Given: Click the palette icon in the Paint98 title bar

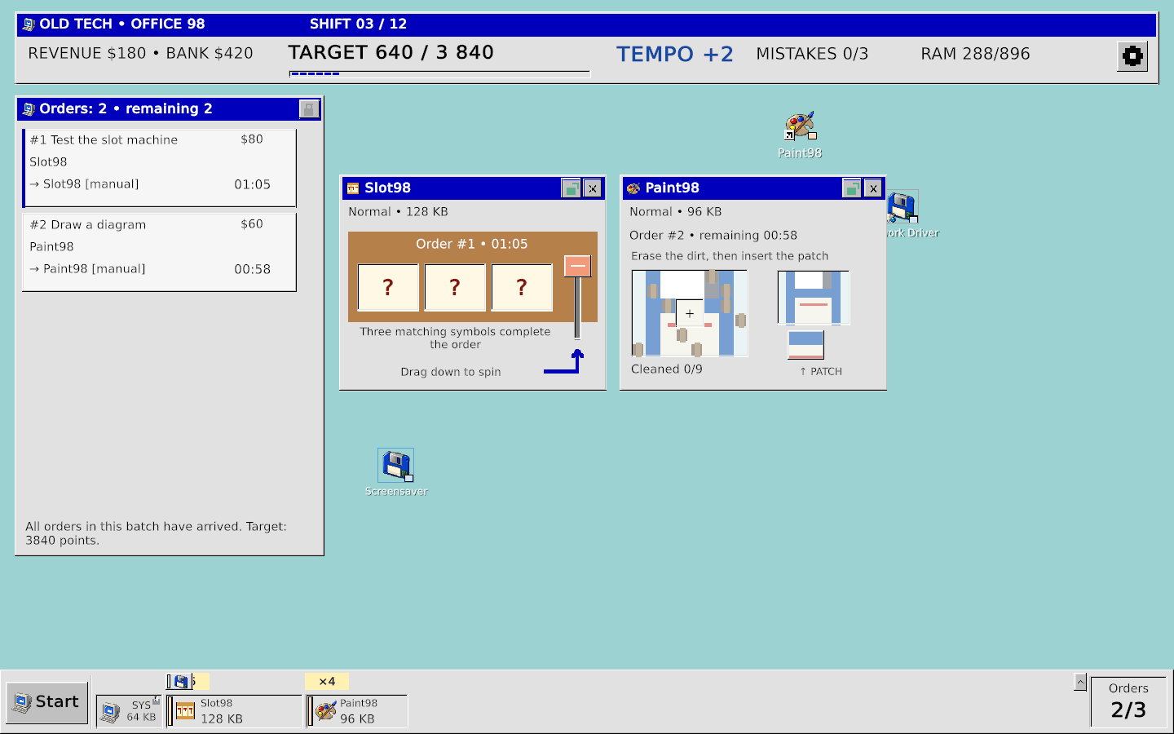Looking at the screenshot, I should coord(633,188).
